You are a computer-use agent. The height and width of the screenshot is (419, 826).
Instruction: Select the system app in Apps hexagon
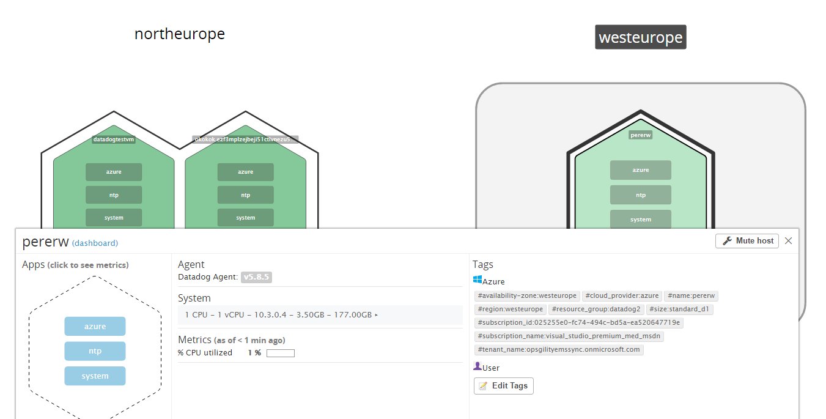(95, 376)
